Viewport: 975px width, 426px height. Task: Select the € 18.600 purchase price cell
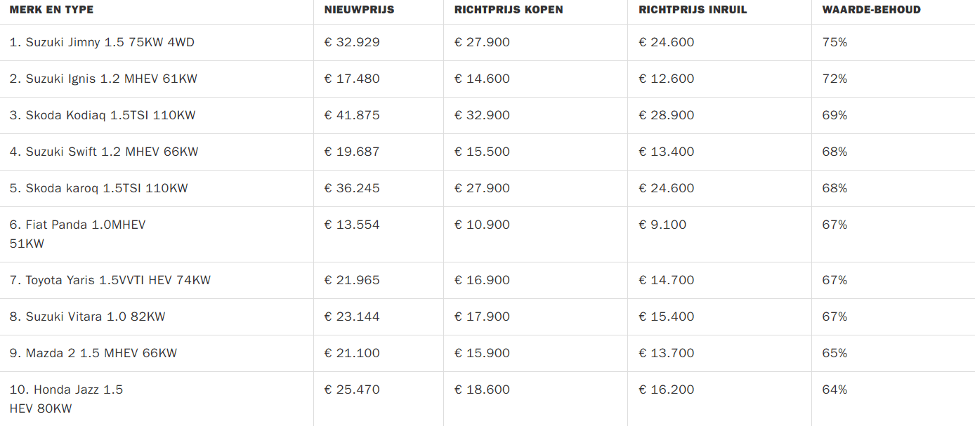(x=482, y=390)
